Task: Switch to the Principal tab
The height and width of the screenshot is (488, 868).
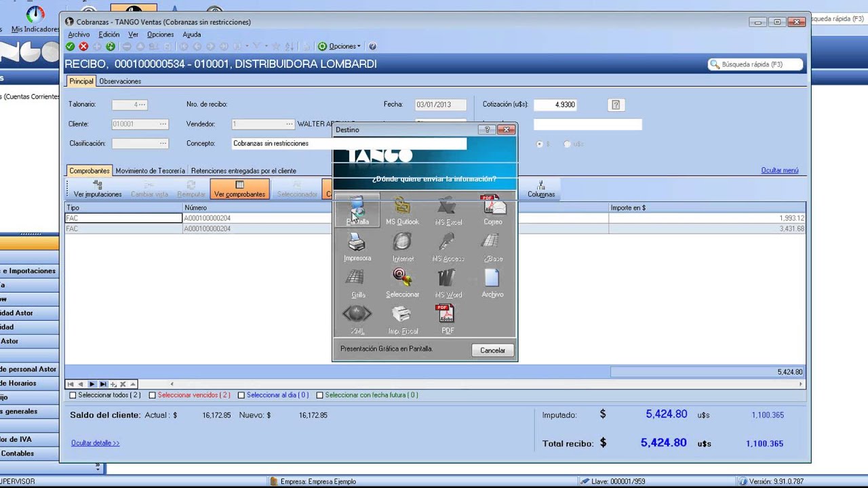Action: [x=81, y=81]
